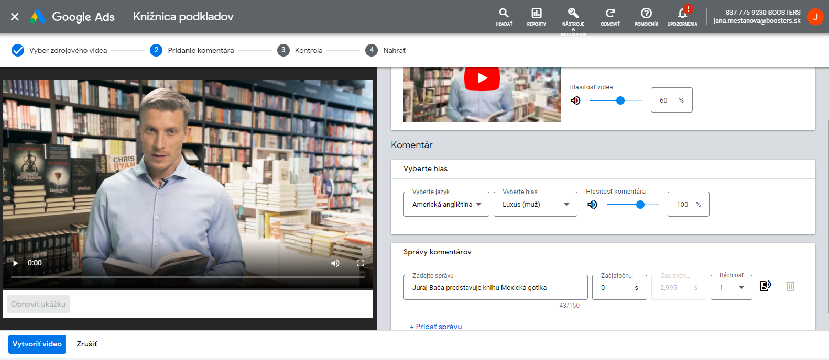Click the Google Ads logo
The width and height of the screenshot is (829, 360).
[72, 17]
